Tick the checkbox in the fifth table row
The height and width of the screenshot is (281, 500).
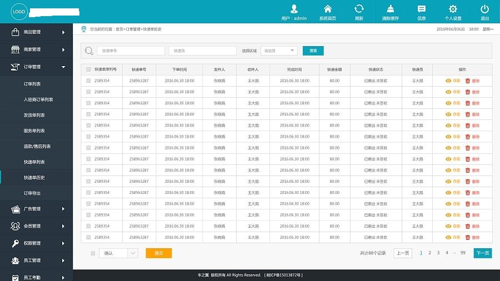[x=88, y=126]
